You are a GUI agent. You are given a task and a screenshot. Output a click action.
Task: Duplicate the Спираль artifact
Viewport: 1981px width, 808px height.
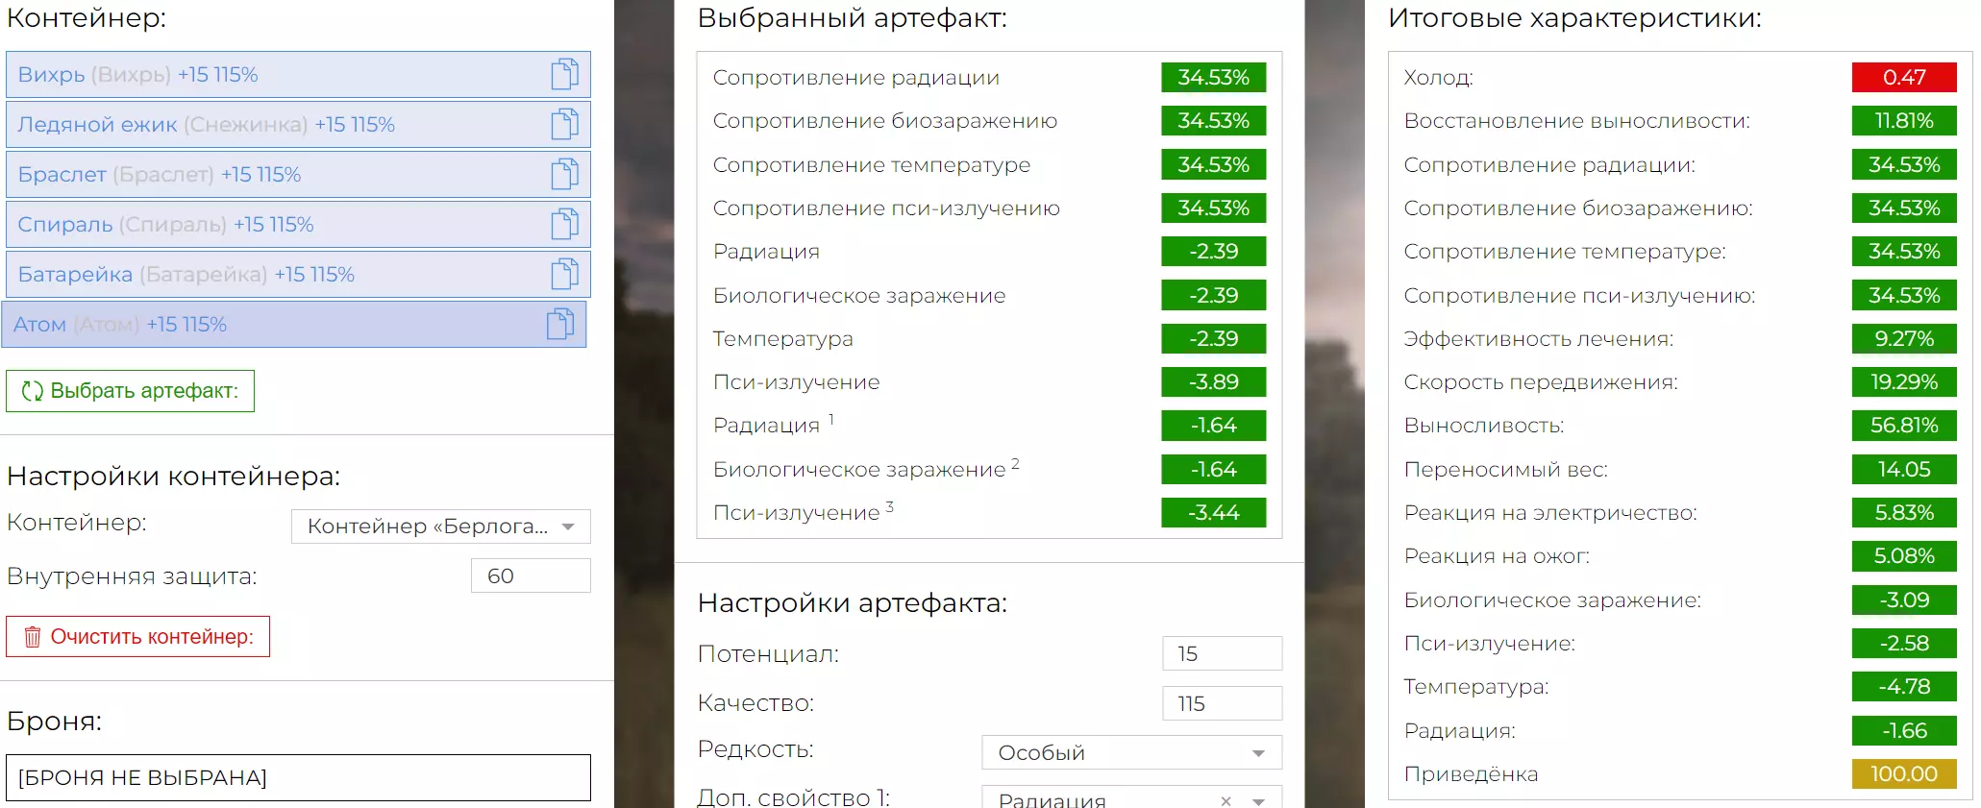coord(564,225)
